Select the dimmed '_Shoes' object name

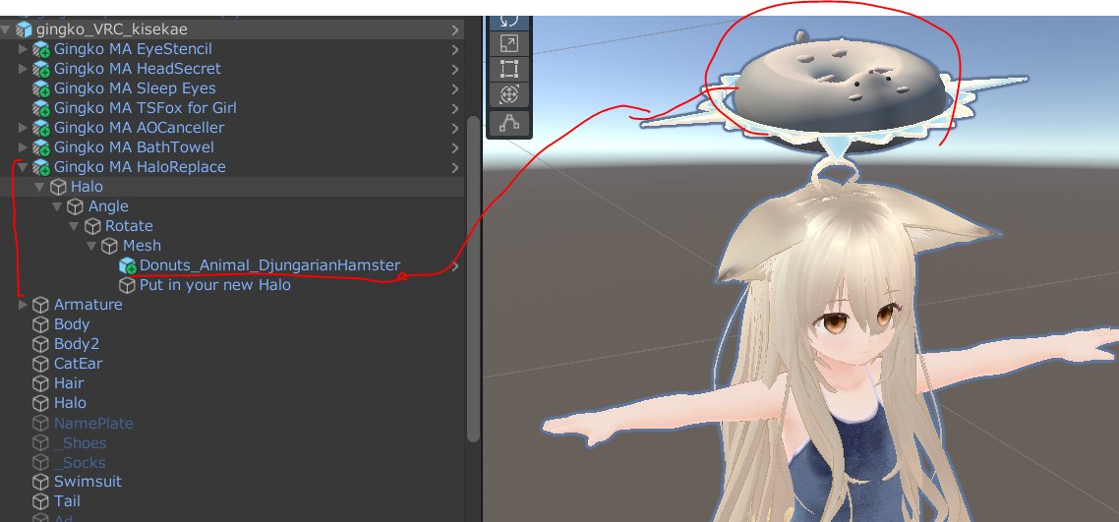[80, 442]
